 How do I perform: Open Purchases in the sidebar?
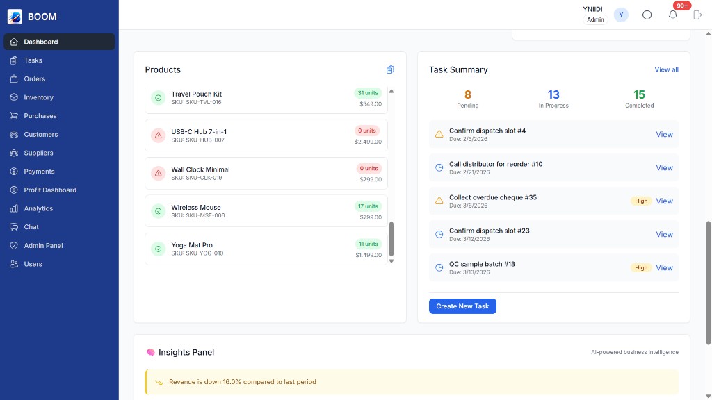point(59,116)
